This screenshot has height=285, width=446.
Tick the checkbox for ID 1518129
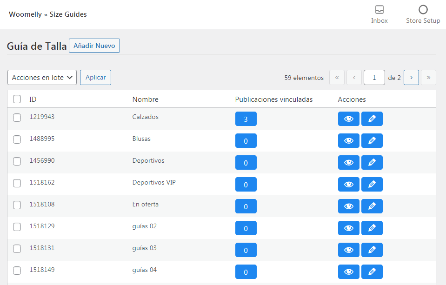(x=17, y=227)
